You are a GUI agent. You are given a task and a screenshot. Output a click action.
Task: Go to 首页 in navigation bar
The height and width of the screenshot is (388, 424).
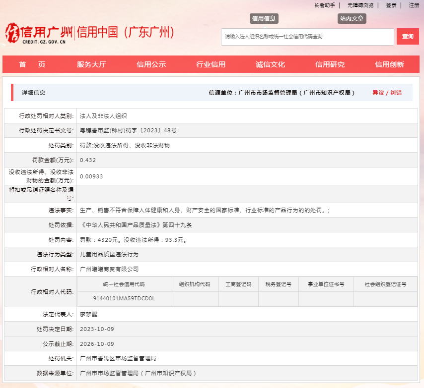[32, 64]
